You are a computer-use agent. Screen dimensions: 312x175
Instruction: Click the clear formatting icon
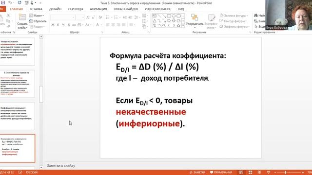click(x=100, y=17)
